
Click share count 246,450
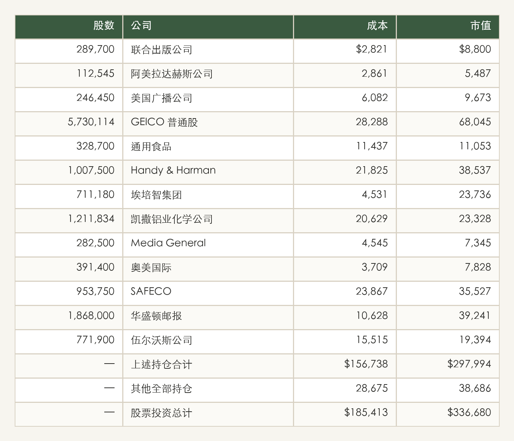click(x=95, y=98)
